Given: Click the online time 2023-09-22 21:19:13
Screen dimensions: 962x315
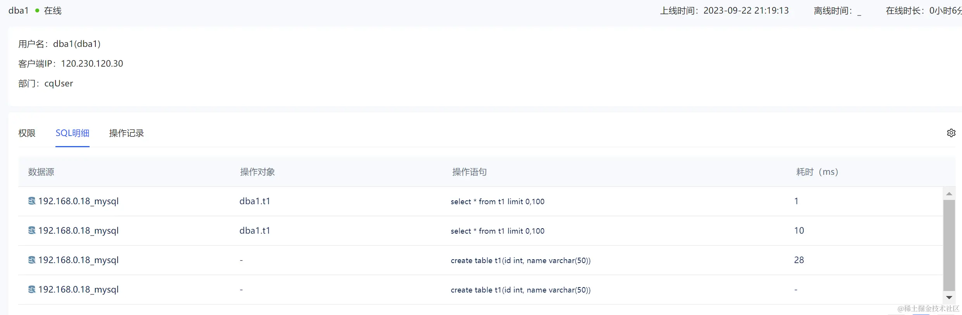Looking at the screenshot, I should 746,10.
